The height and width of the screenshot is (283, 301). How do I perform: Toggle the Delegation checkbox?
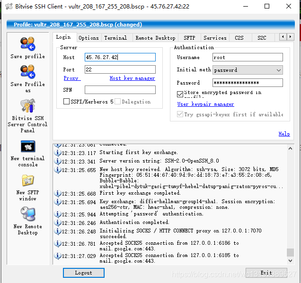[117, 102]
